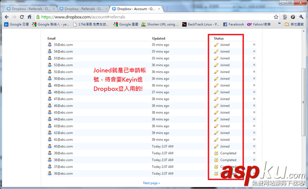Click the pencil icon for 40@abc.com's Joined status

(216, 146)
